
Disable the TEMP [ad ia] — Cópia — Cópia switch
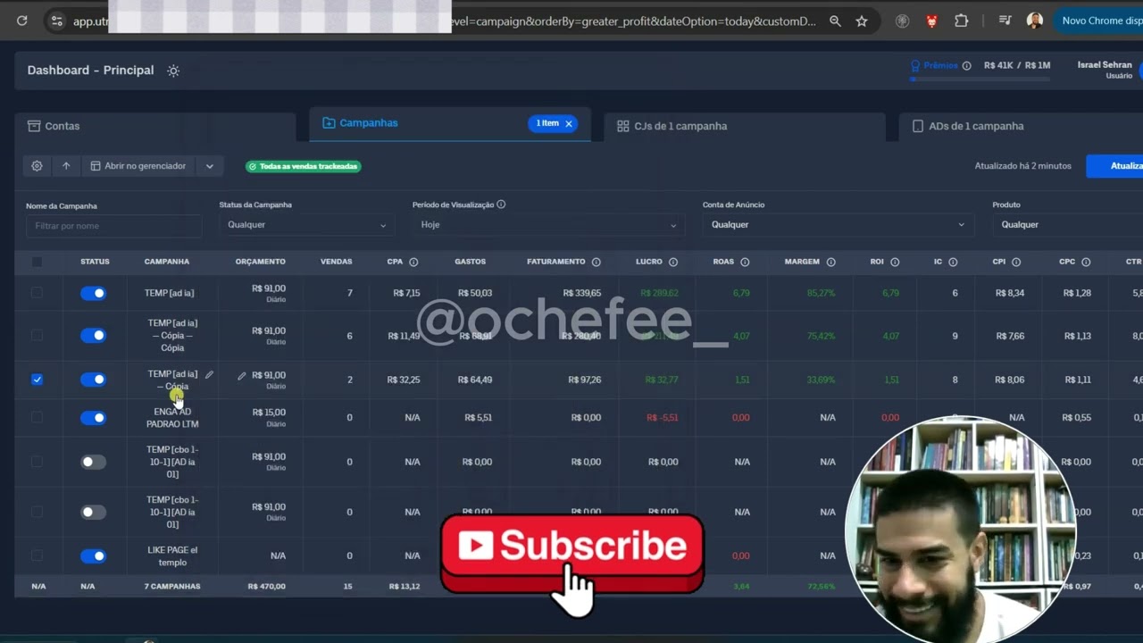click(x=94, y=336)
